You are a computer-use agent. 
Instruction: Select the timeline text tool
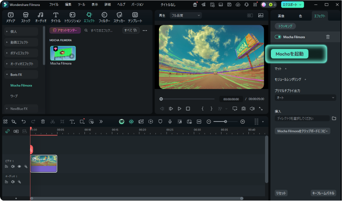coord(72,122)
